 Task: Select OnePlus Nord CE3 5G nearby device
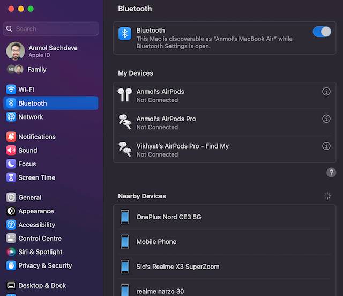(225, 217)
